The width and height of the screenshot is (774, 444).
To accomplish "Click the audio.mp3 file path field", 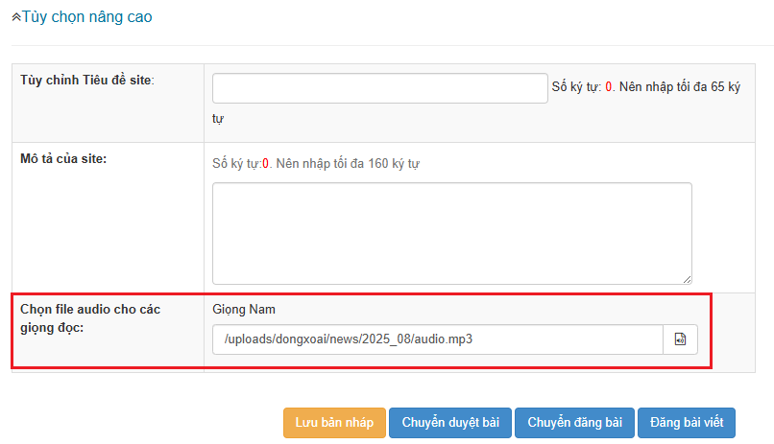I will click(437, 339).
